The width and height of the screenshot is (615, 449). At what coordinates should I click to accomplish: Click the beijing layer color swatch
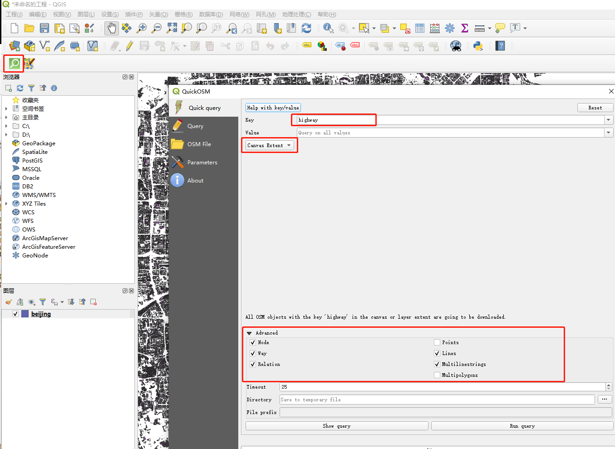tap(25, 314)
